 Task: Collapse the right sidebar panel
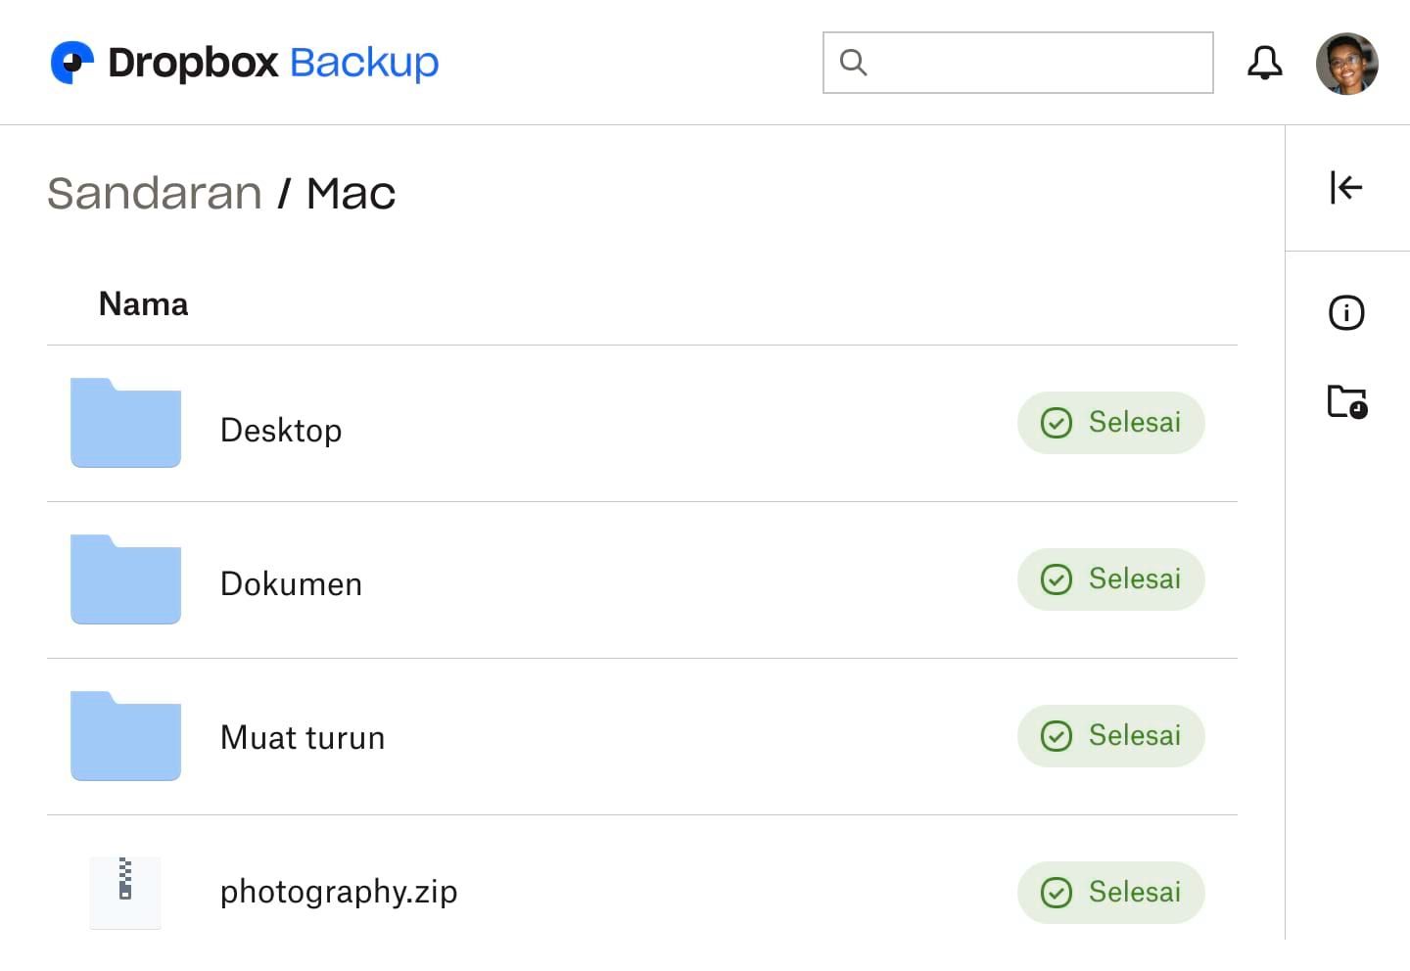1346,188
